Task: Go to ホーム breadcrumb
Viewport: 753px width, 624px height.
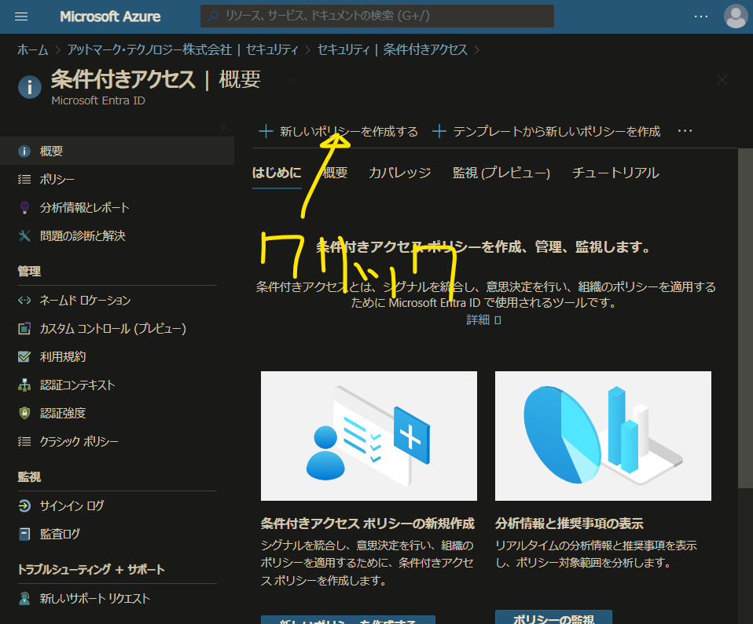Action: [33, 50]
